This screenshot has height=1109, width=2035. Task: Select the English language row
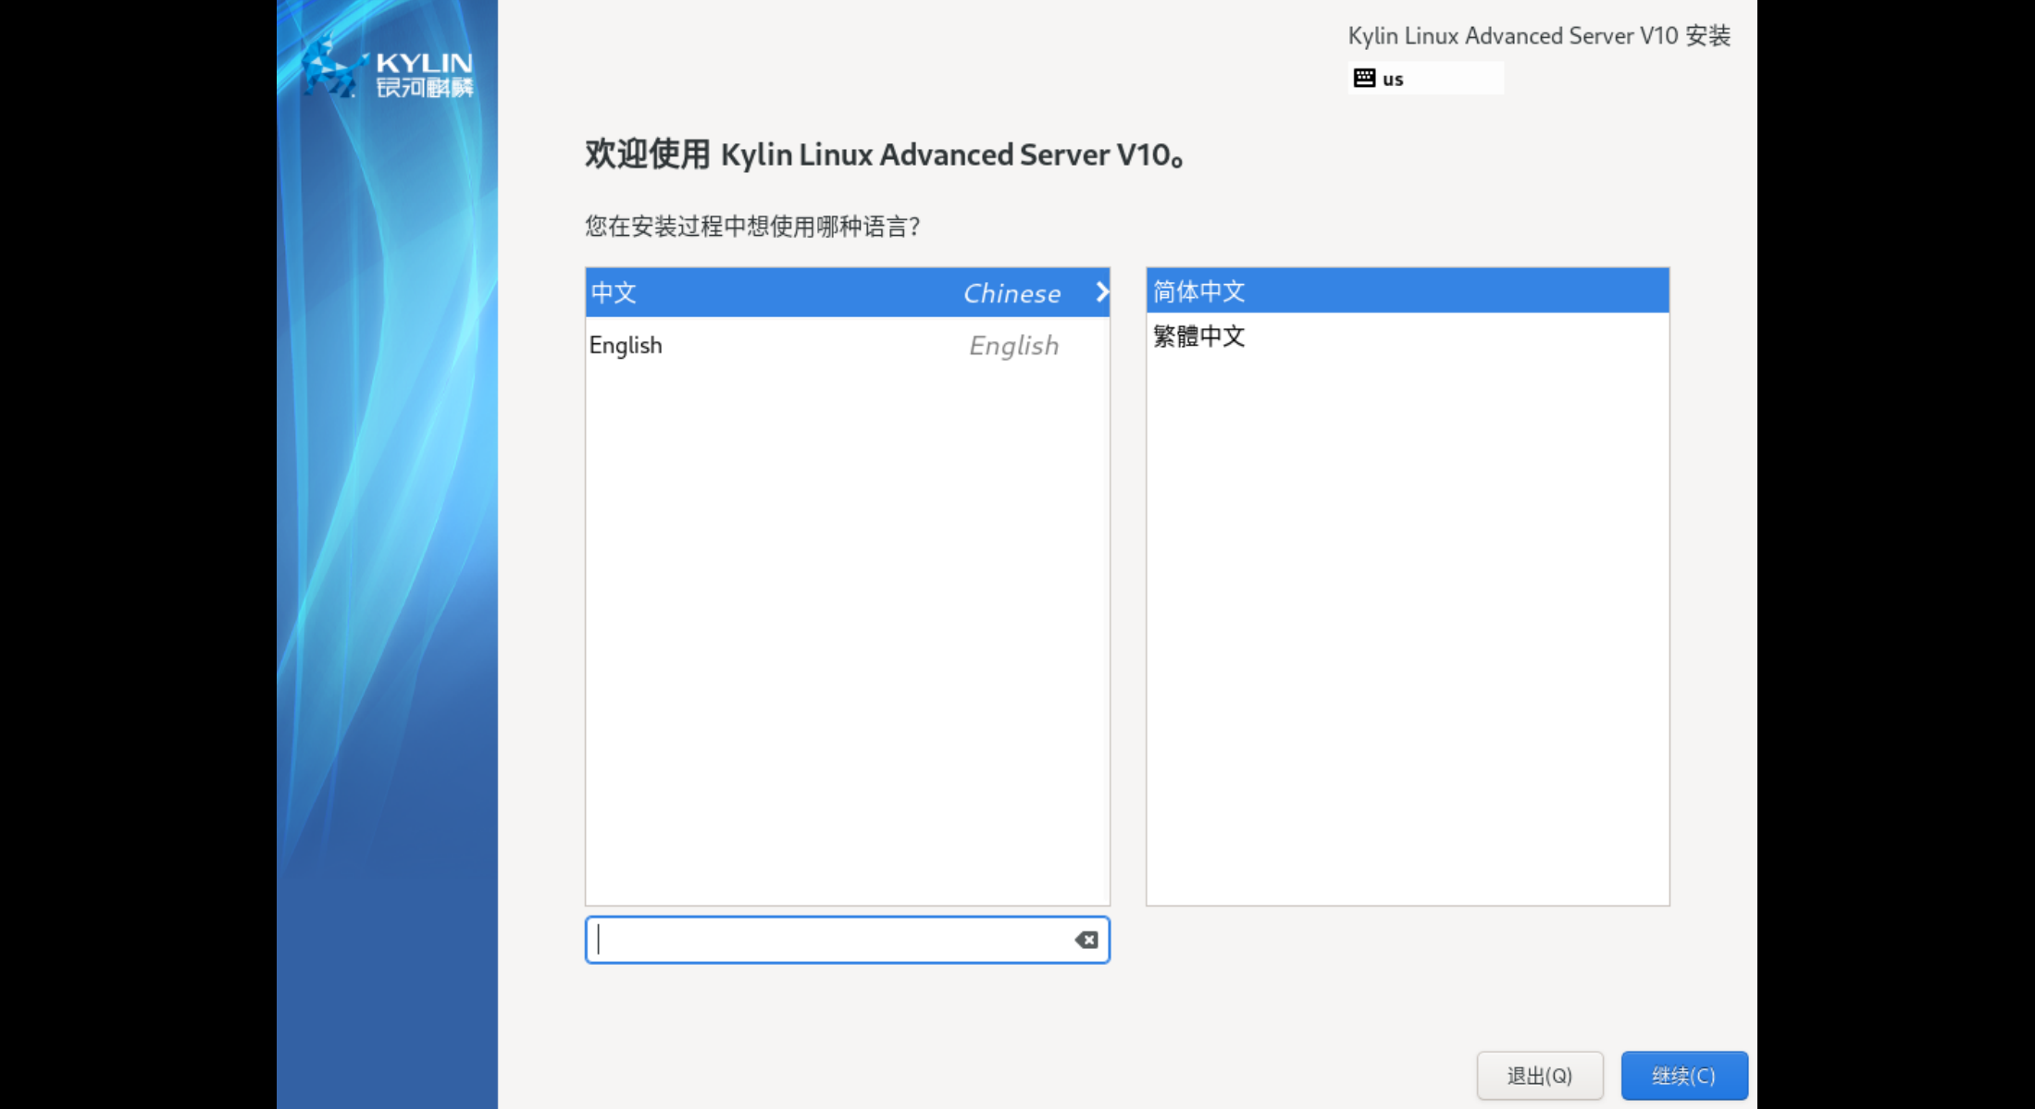coord(848,345)
